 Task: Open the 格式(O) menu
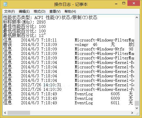click(40, 11)
